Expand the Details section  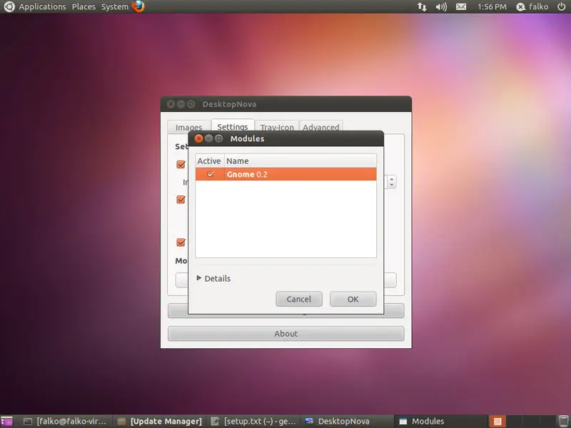pyautogui.click(x=213, y=278)
